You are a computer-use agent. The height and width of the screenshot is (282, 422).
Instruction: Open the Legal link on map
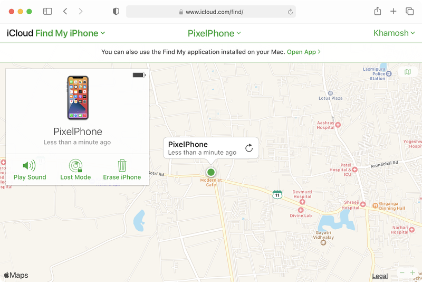point(380,276)
